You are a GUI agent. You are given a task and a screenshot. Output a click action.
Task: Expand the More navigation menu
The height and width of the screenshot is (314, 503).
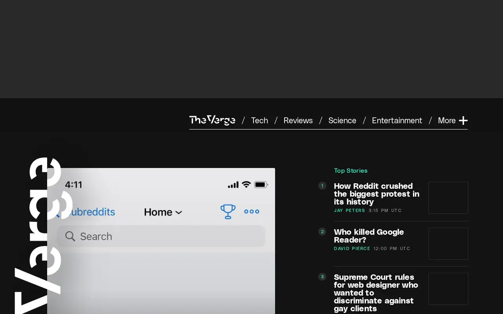click(453, 120)
